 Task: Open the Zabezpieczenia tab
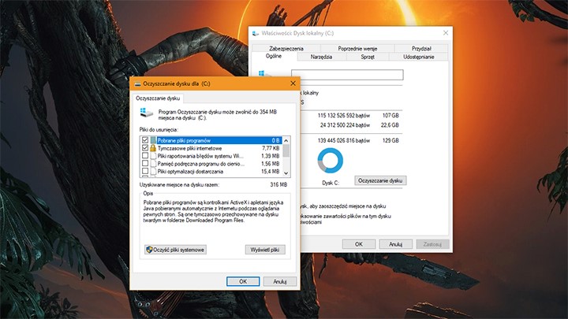point(275,49)
